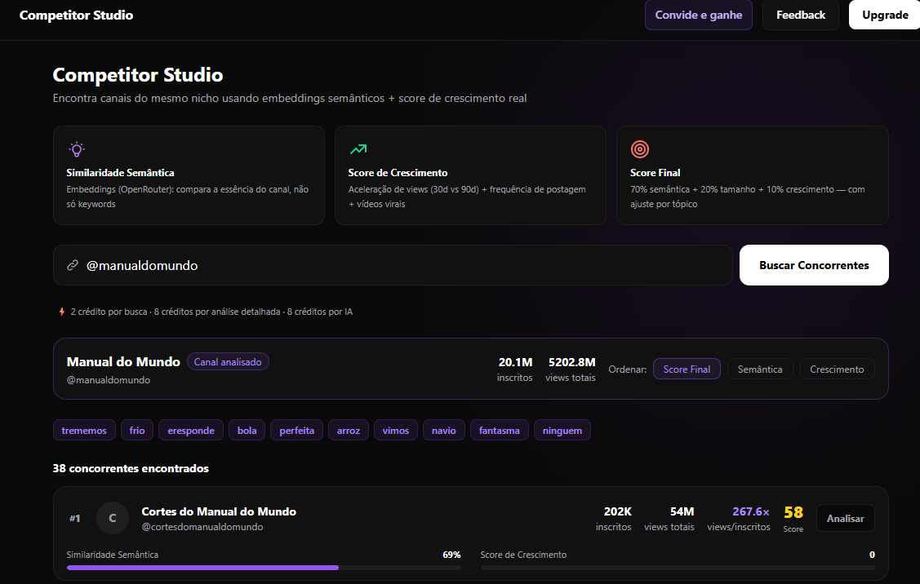Click the link icon in the search field
Image resolution: width=920 pixels, height=584 pixels.
pyautogui.click(x=73, y=265)
